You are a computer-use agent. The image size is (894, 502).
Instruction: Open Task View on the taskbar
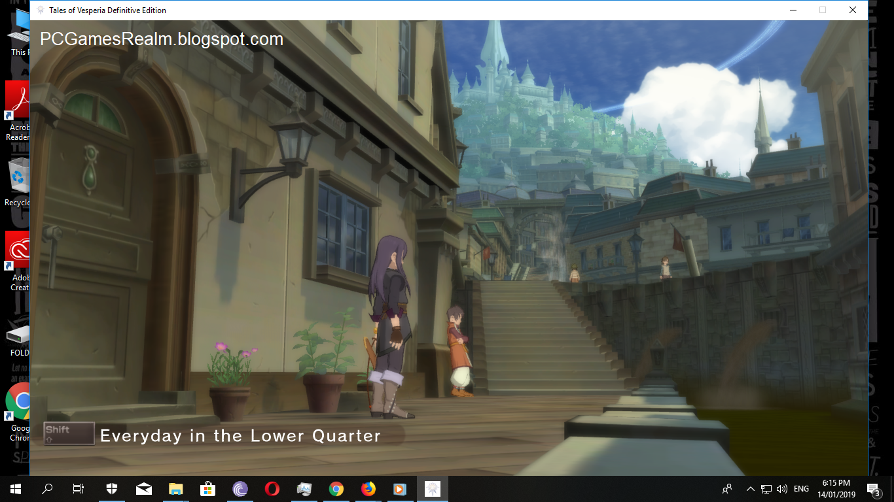[x=79, y=488]
